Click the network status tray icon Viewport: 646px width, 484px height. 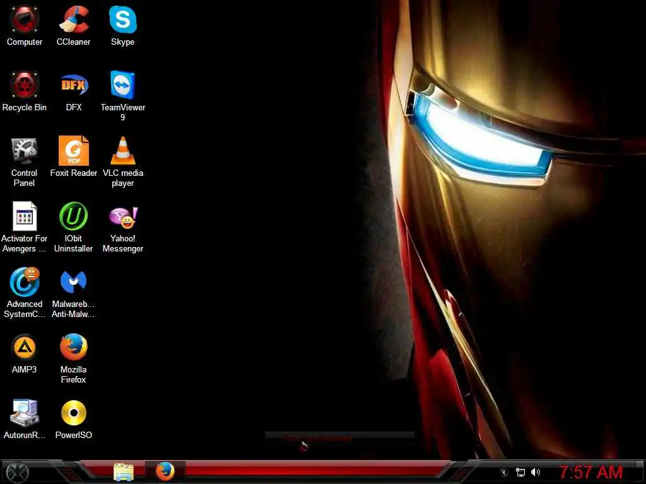(520, 473)
